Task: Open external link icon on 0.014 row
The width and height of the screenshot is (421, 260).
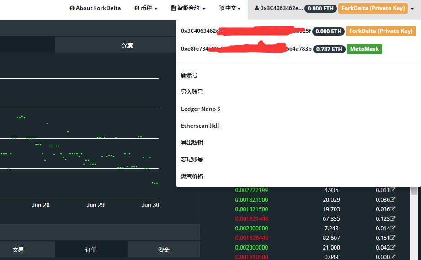Action: (393, 228)
